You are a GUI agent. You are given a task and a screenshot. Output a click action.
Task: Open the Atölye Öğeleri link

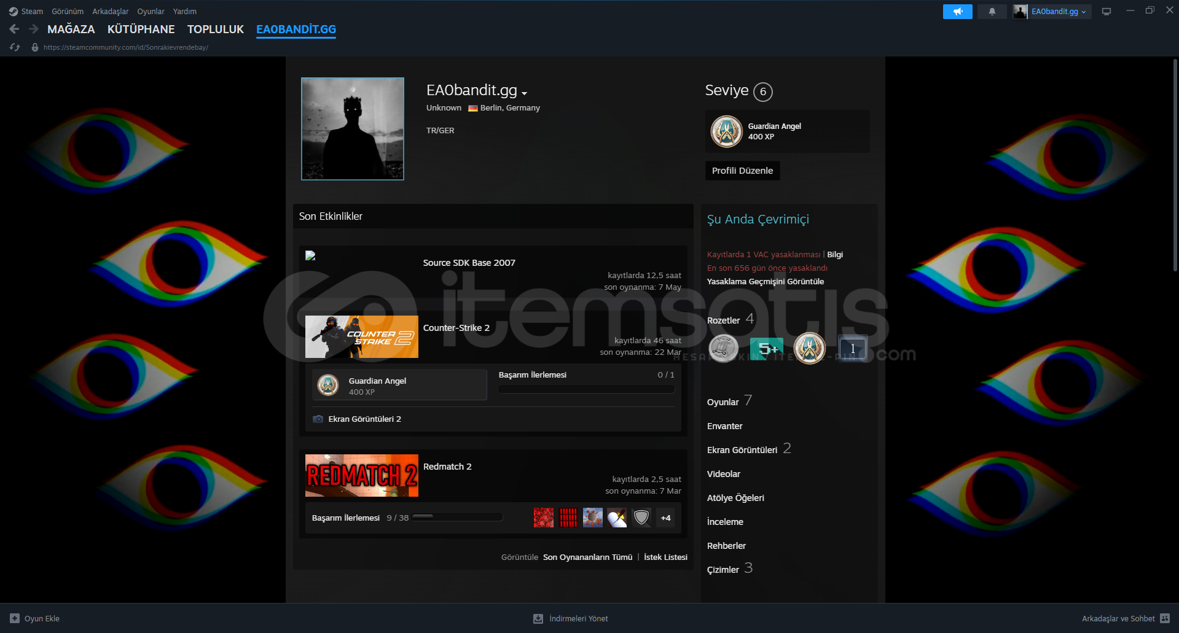tap(735, 498)
